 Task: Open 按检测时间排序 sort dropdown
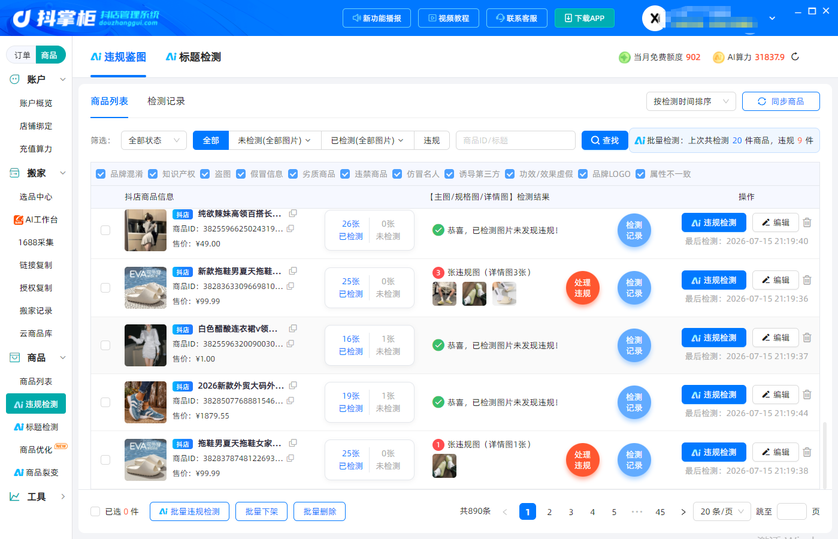(x=691, y=101)
